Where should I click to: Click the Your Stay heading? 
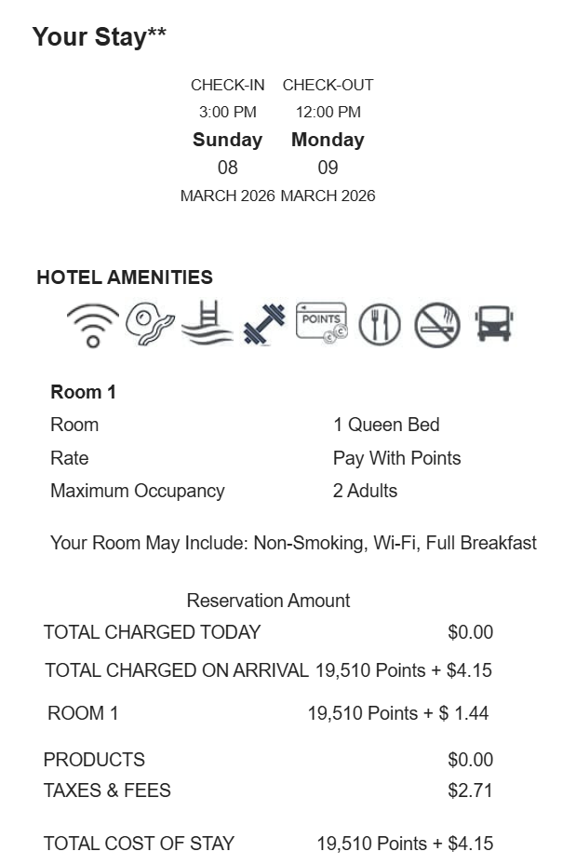100,37
